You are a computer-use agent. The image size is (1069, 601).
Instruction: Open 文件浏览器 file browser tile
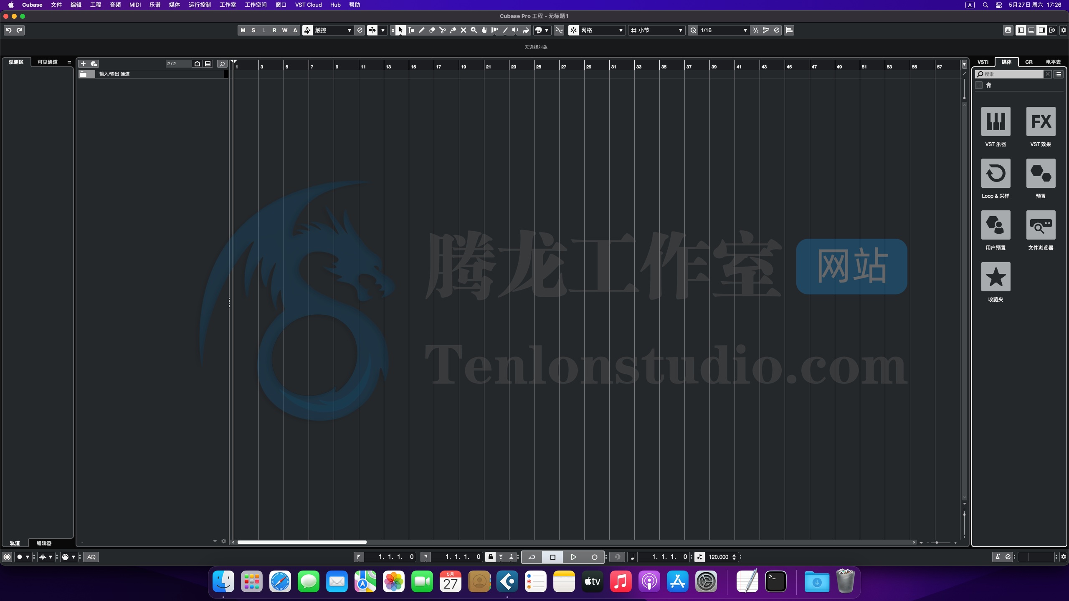pos(1041,225)
